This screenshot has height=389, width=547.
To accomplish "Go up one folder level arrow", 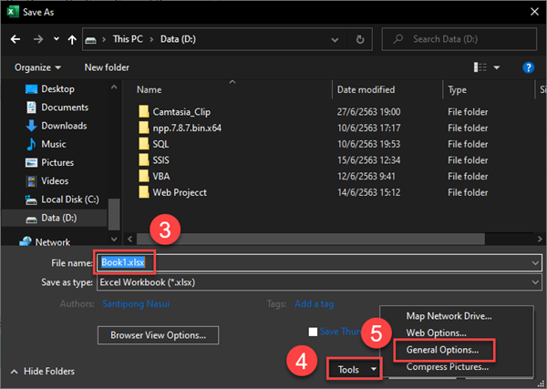I will pos(72,40).
